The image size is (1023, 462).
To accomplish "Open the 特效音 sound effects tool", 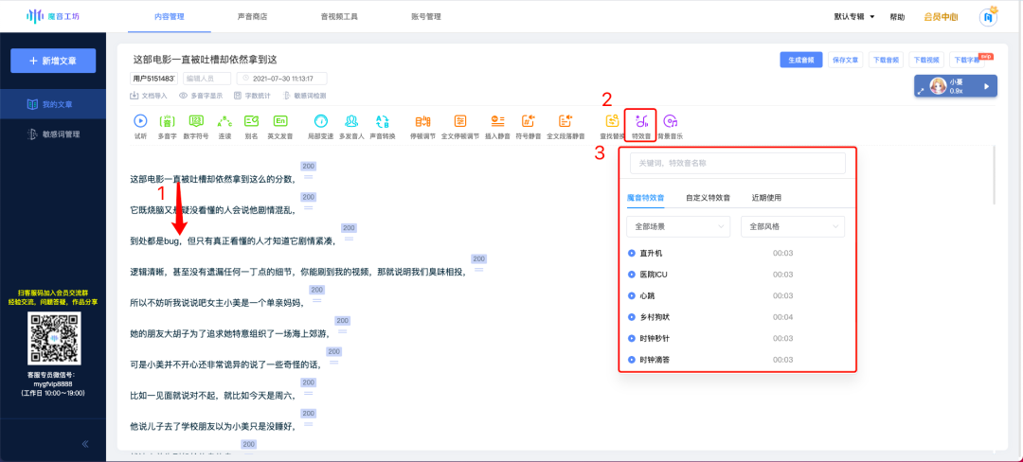I will coord(640,125).
